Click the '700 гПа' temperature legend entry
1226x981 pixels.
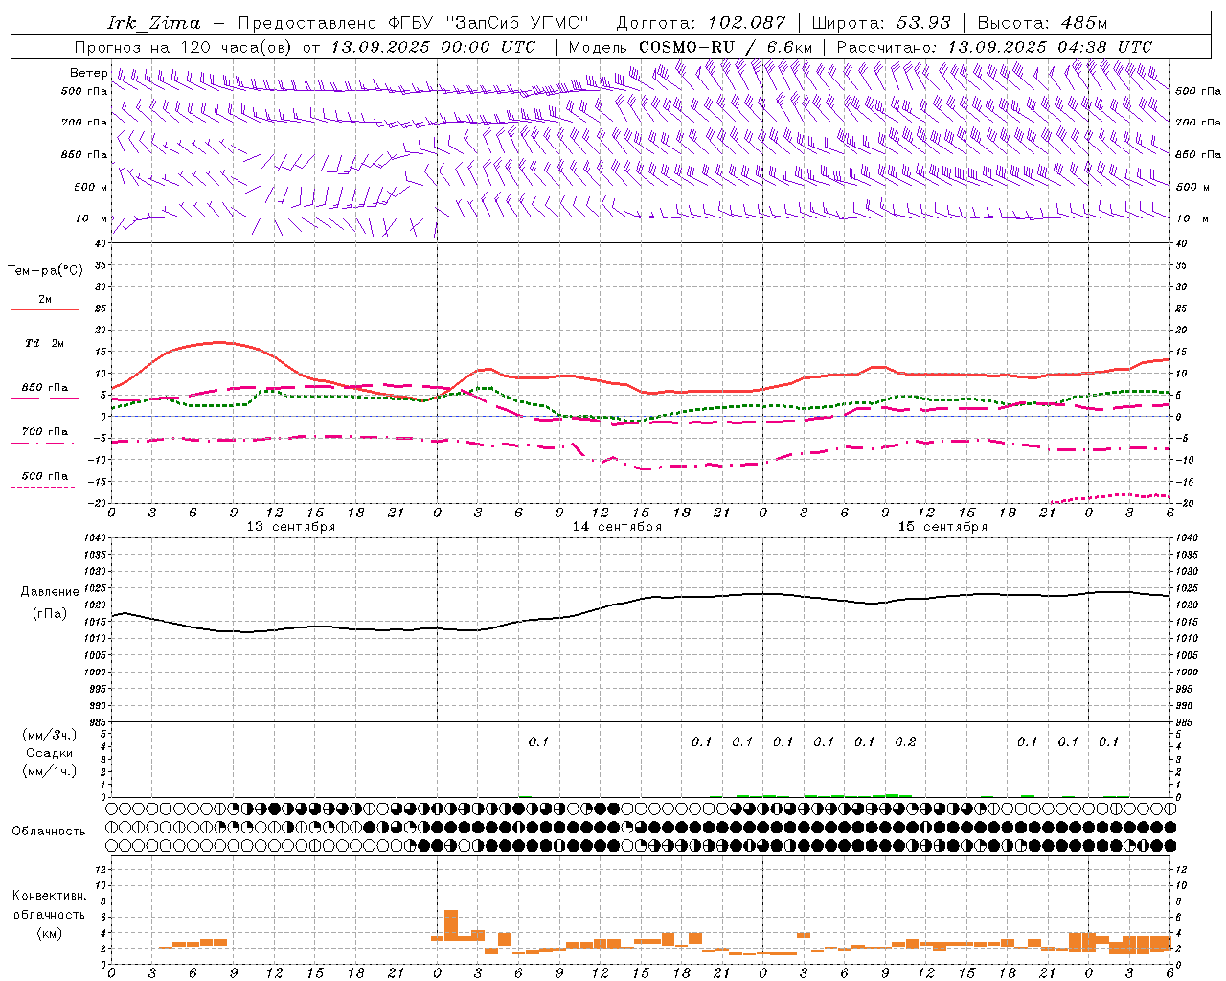coord(45,431)
